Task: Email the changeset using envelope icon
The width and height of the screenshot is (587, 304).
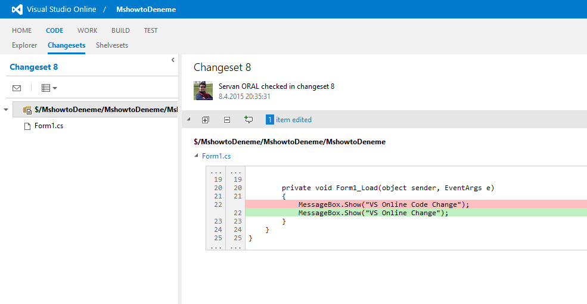Action: [17, 88]
